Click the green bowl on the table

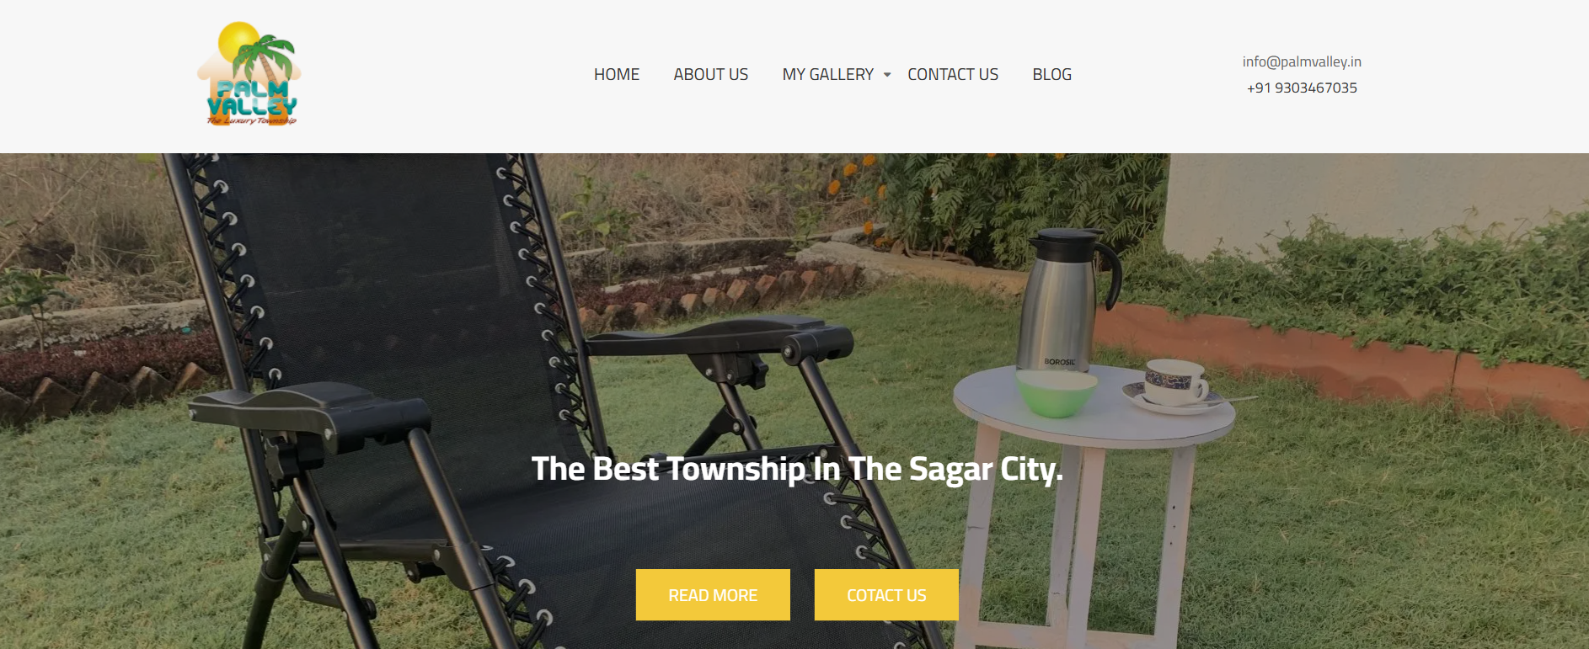(x=1057, y=393)
